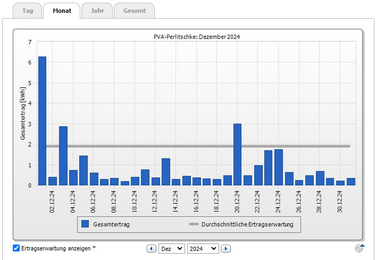The height and width of the screenshot is (260, 376).
Task: Click the x-axis label 10.12.24
Action: pos(134,201)
